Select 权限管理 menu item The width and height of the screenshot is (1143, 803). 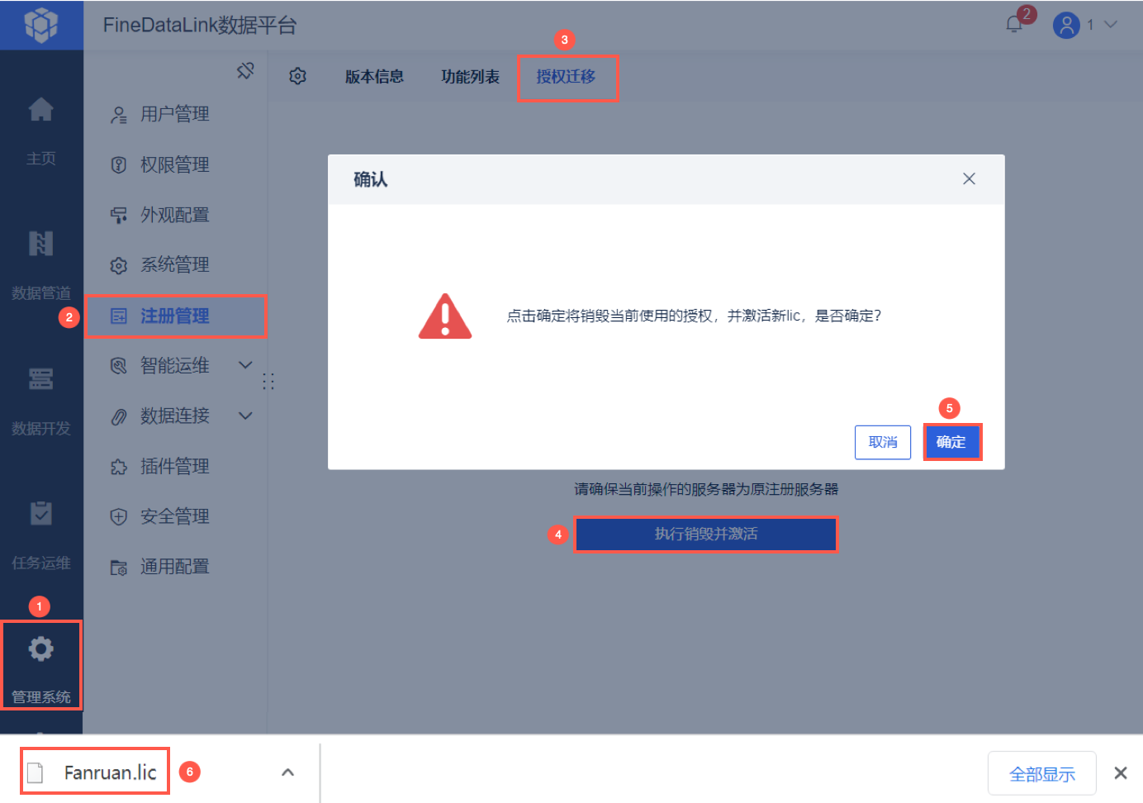coord(175,164)
